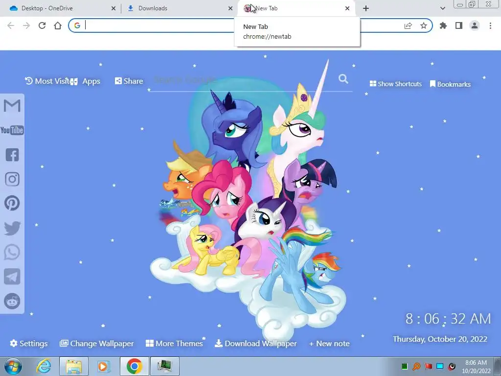The height and width of the screenshot is (376, 501).
Task: Browse More Themes
Action: click(x=174, y=343)
